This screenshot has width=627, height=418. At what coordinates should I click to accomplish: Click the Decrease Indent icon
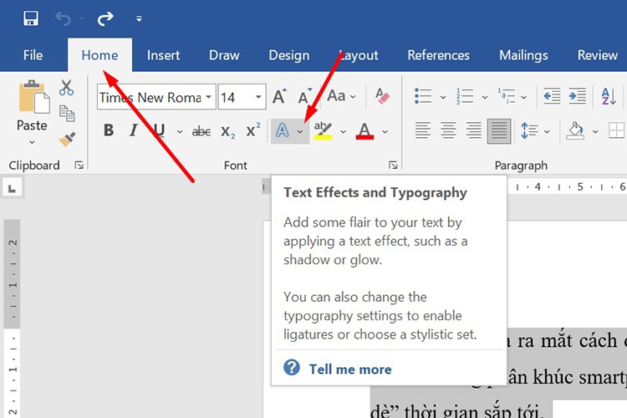coord(552,96)
